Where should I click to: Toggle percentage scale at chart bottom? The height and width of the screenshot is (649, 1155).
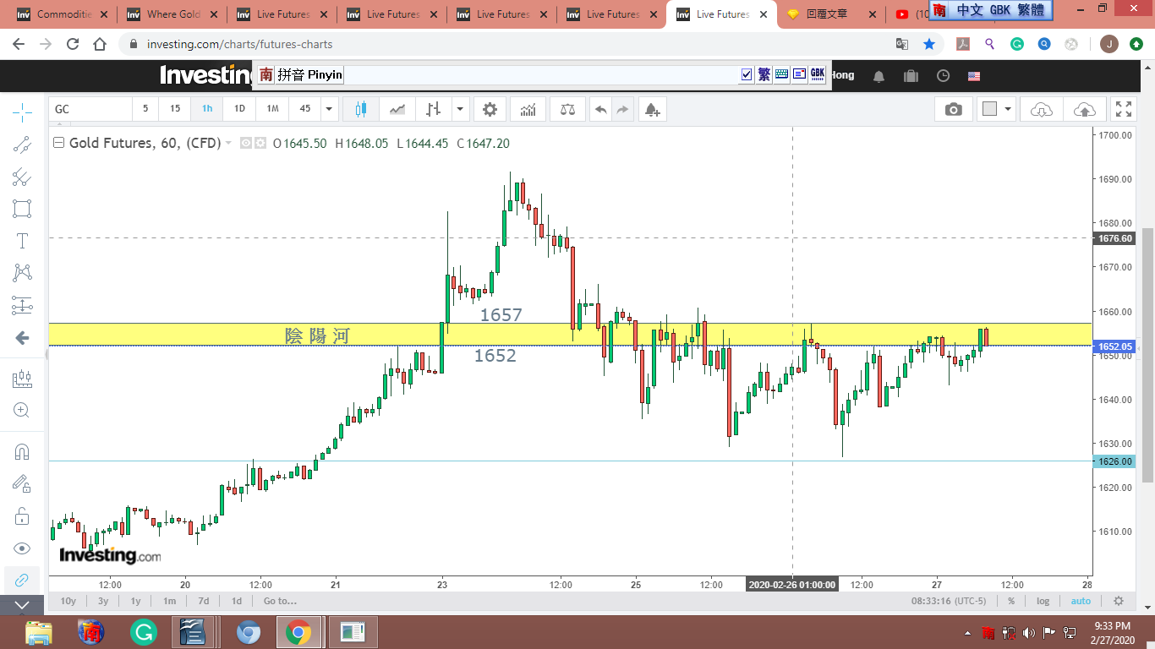coord(1011,601)
